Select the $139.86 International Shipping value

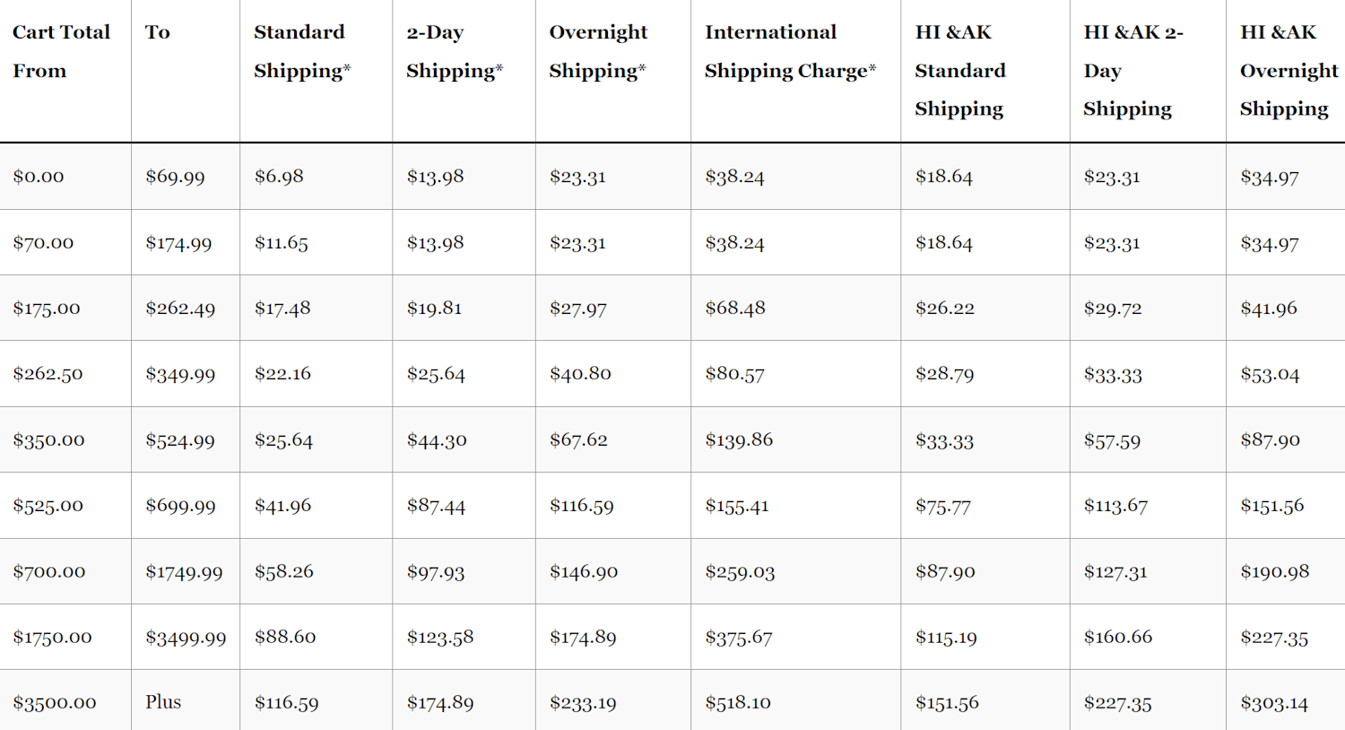click(x=738, y=440)
